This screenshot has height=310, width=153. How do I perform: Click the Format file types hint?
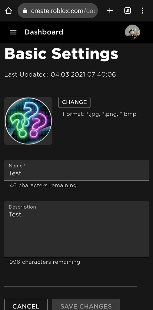[x=100, y=114]
